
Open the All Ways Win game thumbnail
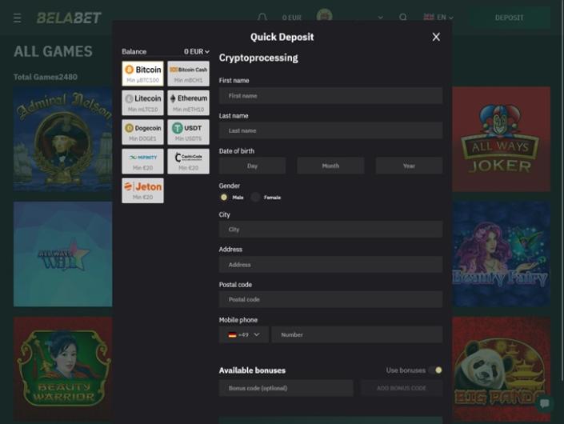point(63,254)
